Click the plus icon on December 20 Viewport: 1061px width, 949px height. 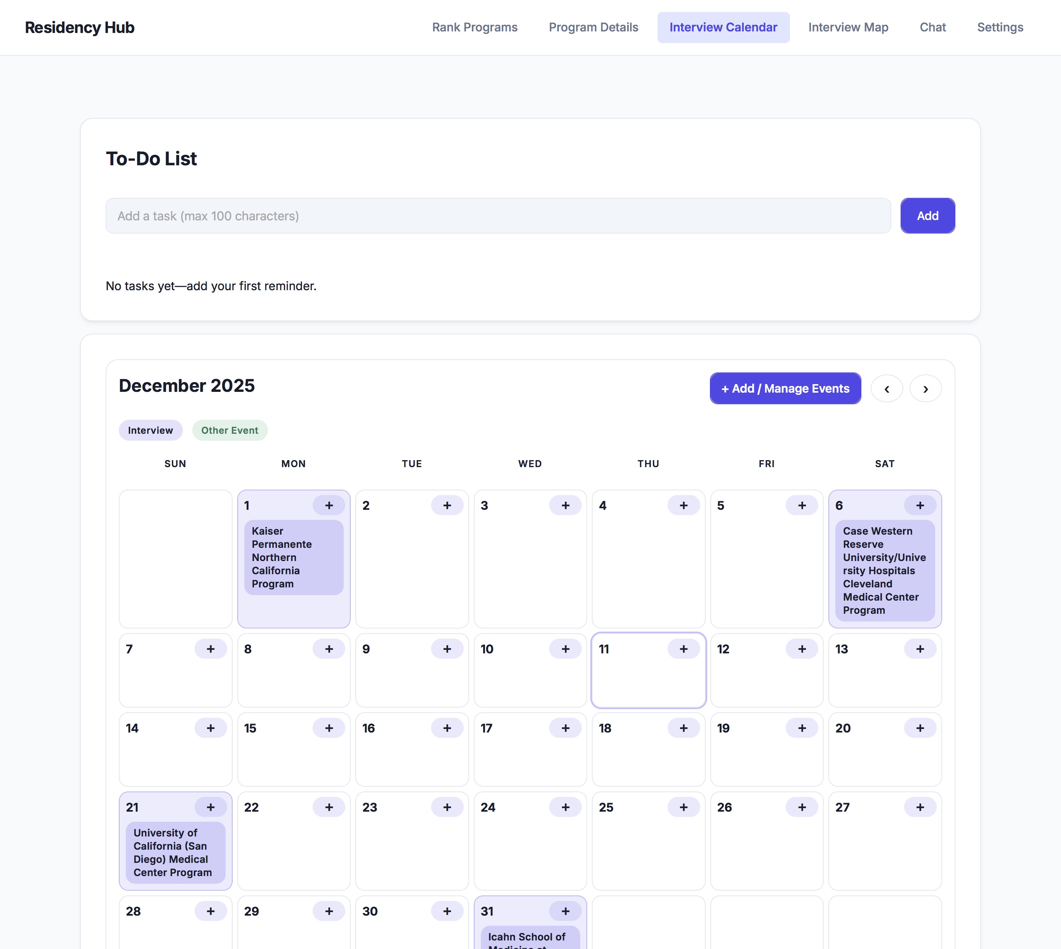coord(920,728)
